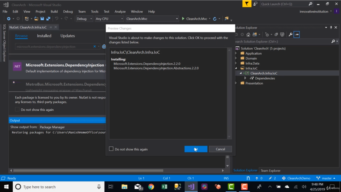Open Excel from the taskbar

pos(164,187)
